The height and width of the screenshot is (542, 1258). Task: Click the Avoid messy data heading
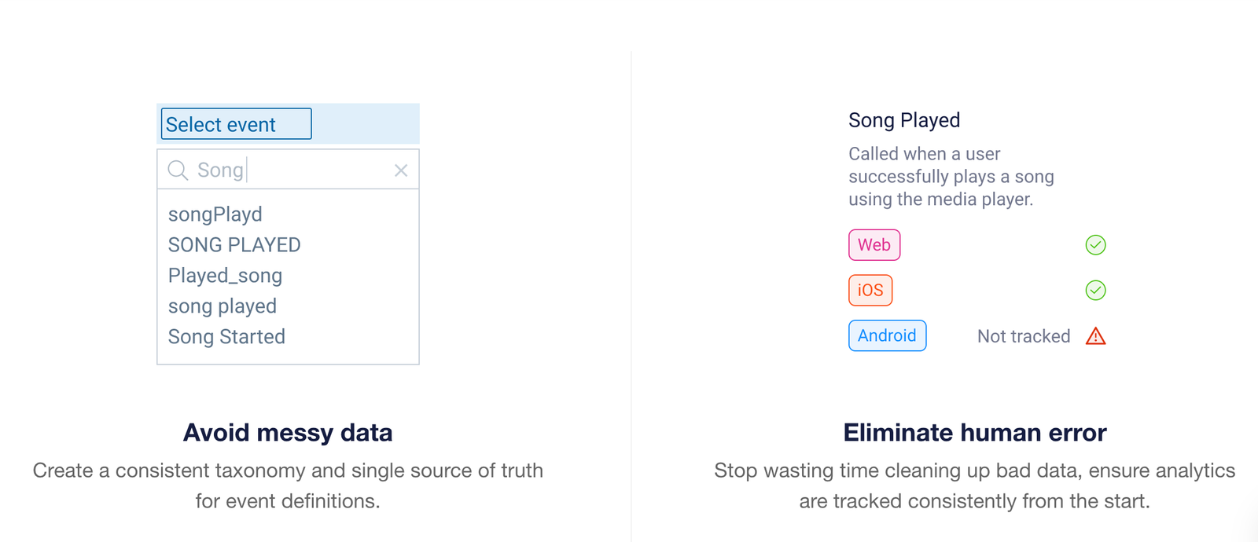click(288, 433)
